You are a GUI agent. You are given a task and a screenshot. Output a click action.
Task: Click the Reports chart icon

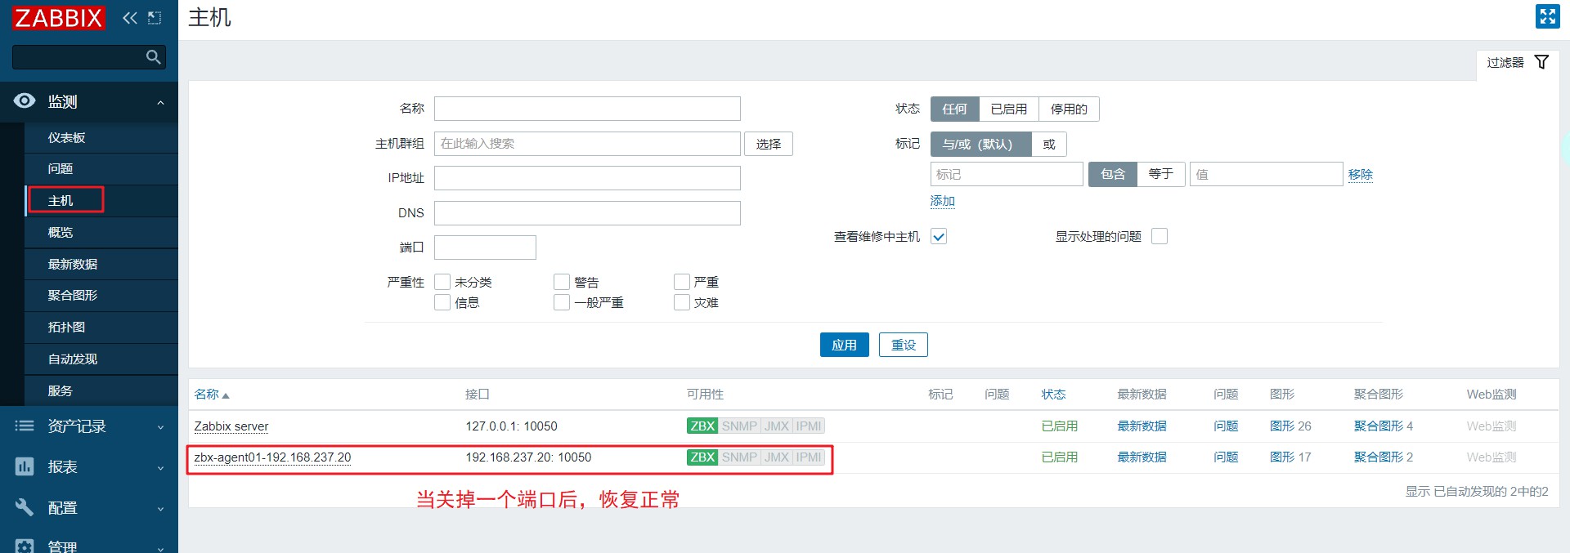pyautogui.click(x=25, y=466)
